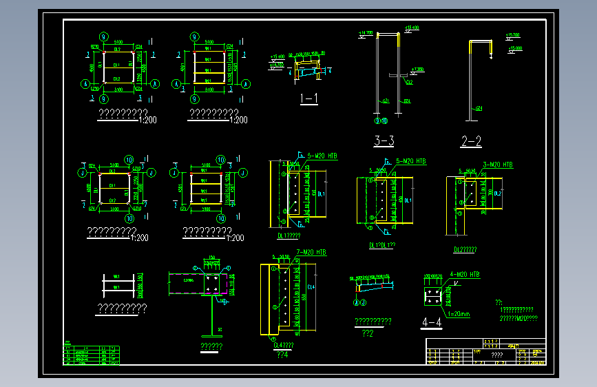Click the "????" title block center cell

(497, 355)
